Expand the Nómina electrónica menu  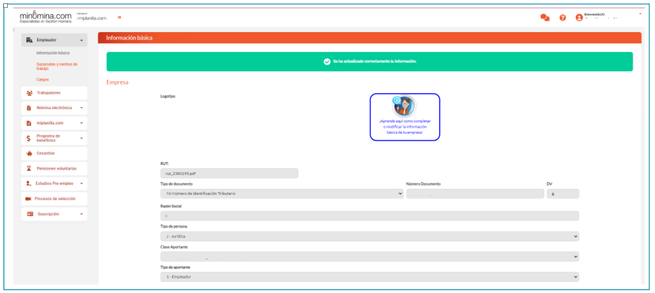click(x=81, y=108)
